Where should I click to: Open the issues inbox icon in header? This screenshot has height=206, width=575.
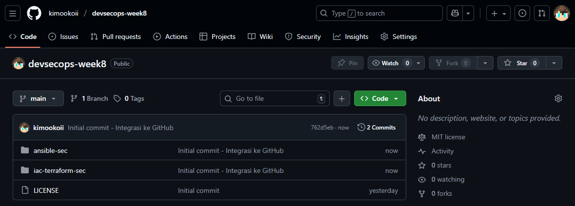(522, 13)
